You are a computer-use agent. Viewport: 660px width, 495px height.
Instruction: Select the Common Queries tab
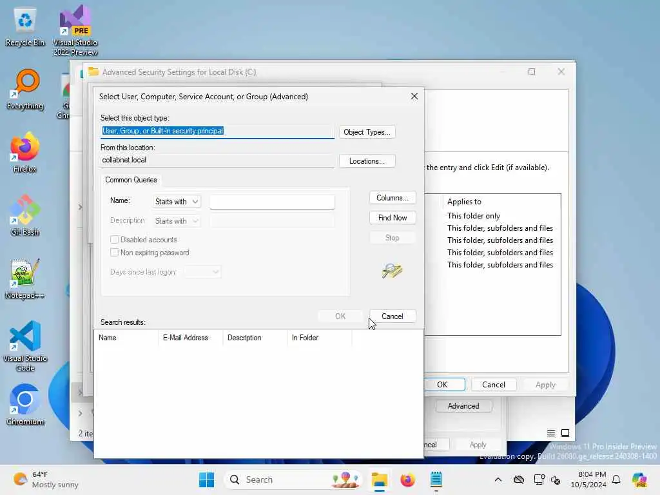click(131, 180)
